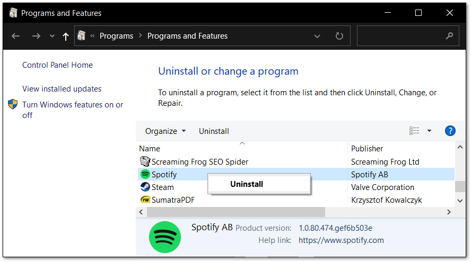Viewport: 471px width, 262px height.
Task: Click the Control Panel icon in address bar
Action: [x=81, y=36]
